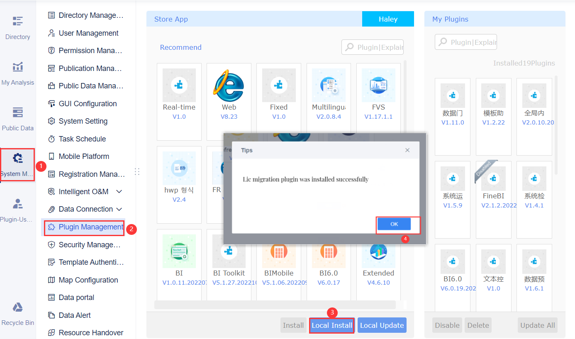The height and width of the screenshot is (339, 575).
Task: Select the Data Alert icon
Action: click(51, 315)
